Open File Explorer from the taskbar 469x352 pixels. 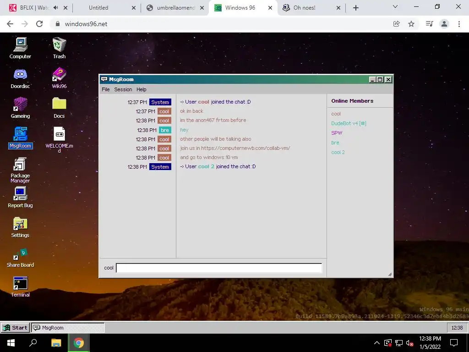56,343
